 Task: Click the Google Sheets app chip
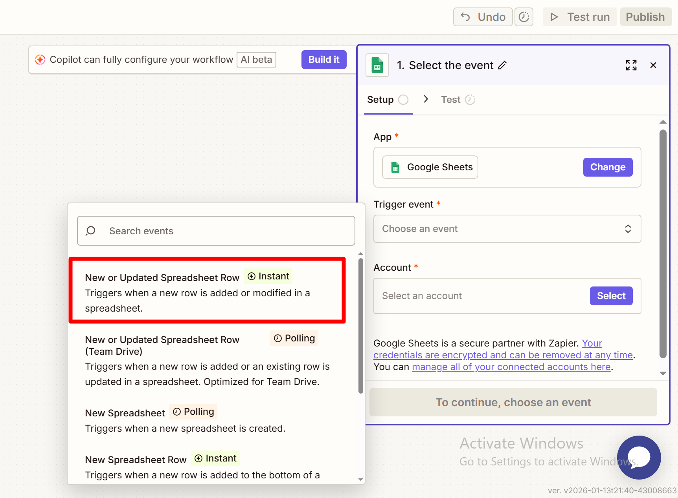(x=430, y=167)
